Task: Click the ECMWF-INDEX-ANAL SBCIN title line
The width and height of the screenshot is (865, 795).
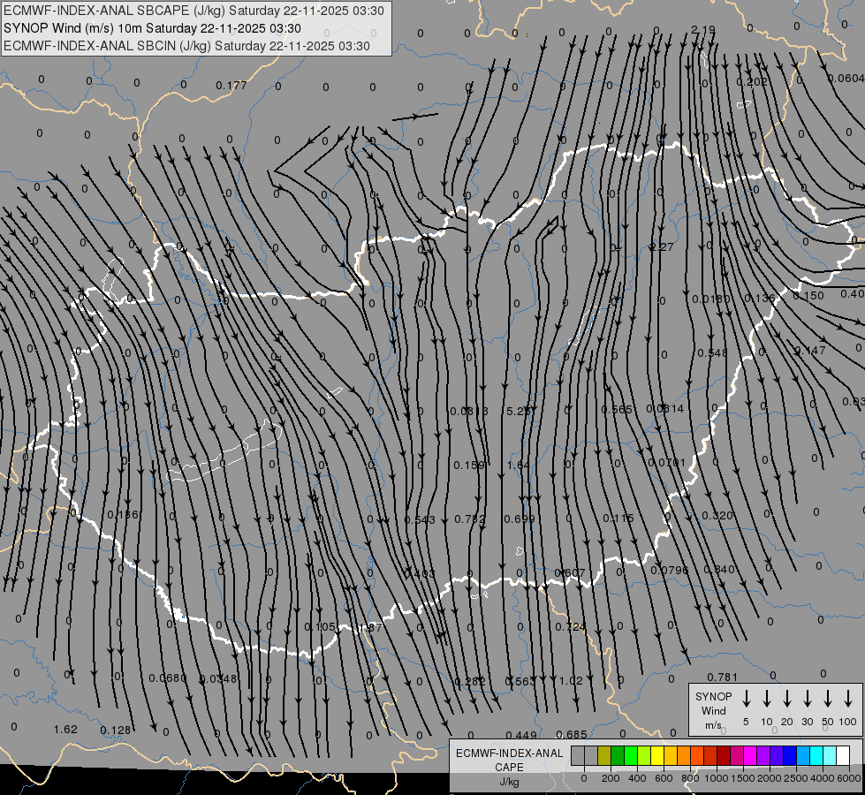Action: point(186,45)
